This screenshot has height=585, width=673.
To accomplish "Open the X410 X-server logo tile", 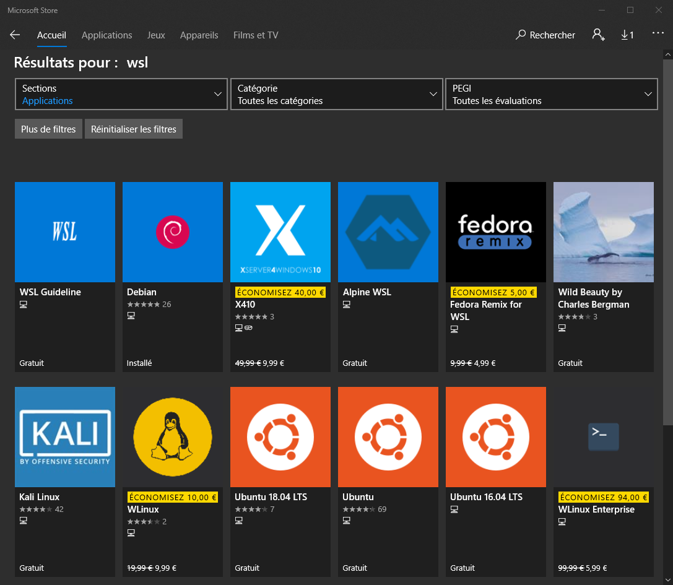I will tap(280, 232).
